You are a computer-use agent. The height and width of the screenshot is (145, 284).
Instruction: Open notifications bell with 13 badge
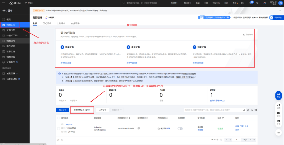tap(250, 3)
